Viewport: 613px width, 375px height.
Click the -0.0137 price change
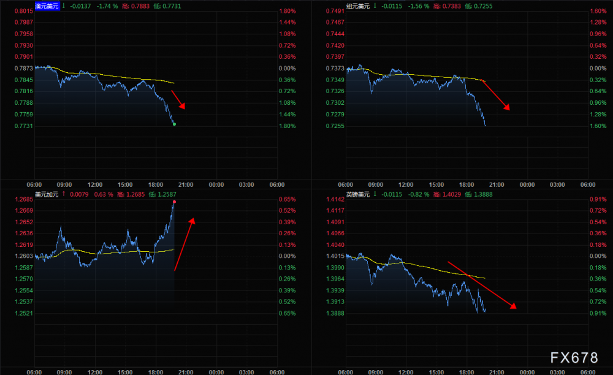tap(80, 6)
